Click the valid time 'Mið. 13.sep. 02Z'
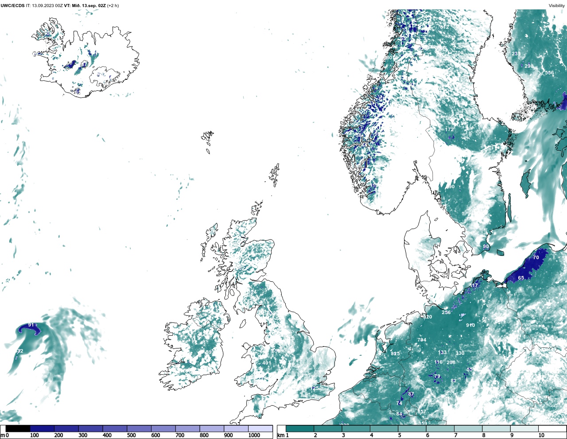The image size is (567, 439). (88, 6)
